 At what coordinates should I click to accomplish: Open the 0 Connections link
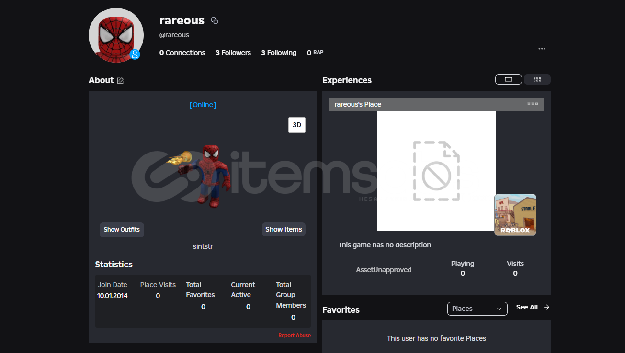point(182,53)
